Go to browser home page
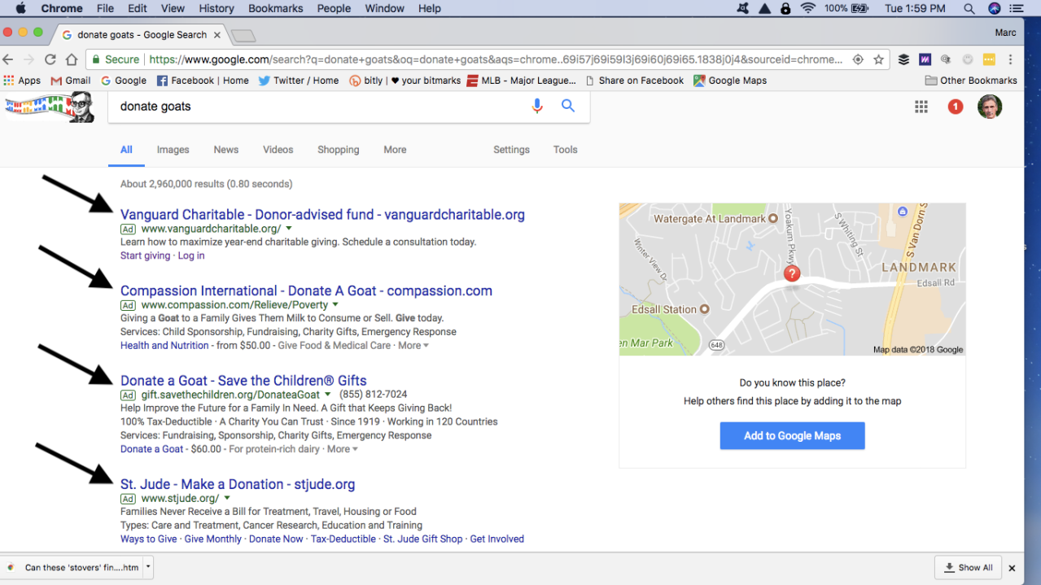Screen dimensions: 1041x585 (x=72, y=59)
